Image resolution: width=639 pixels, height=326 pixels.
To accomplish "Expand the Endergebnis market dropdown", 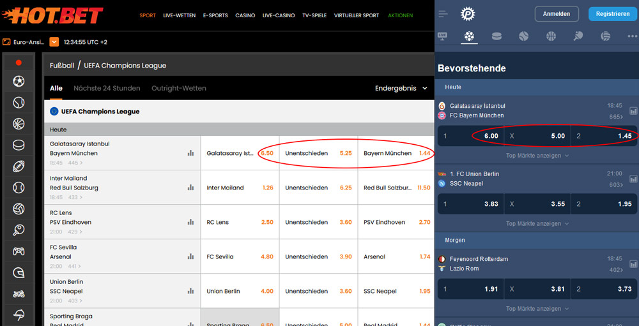I will tap(401, 88).
